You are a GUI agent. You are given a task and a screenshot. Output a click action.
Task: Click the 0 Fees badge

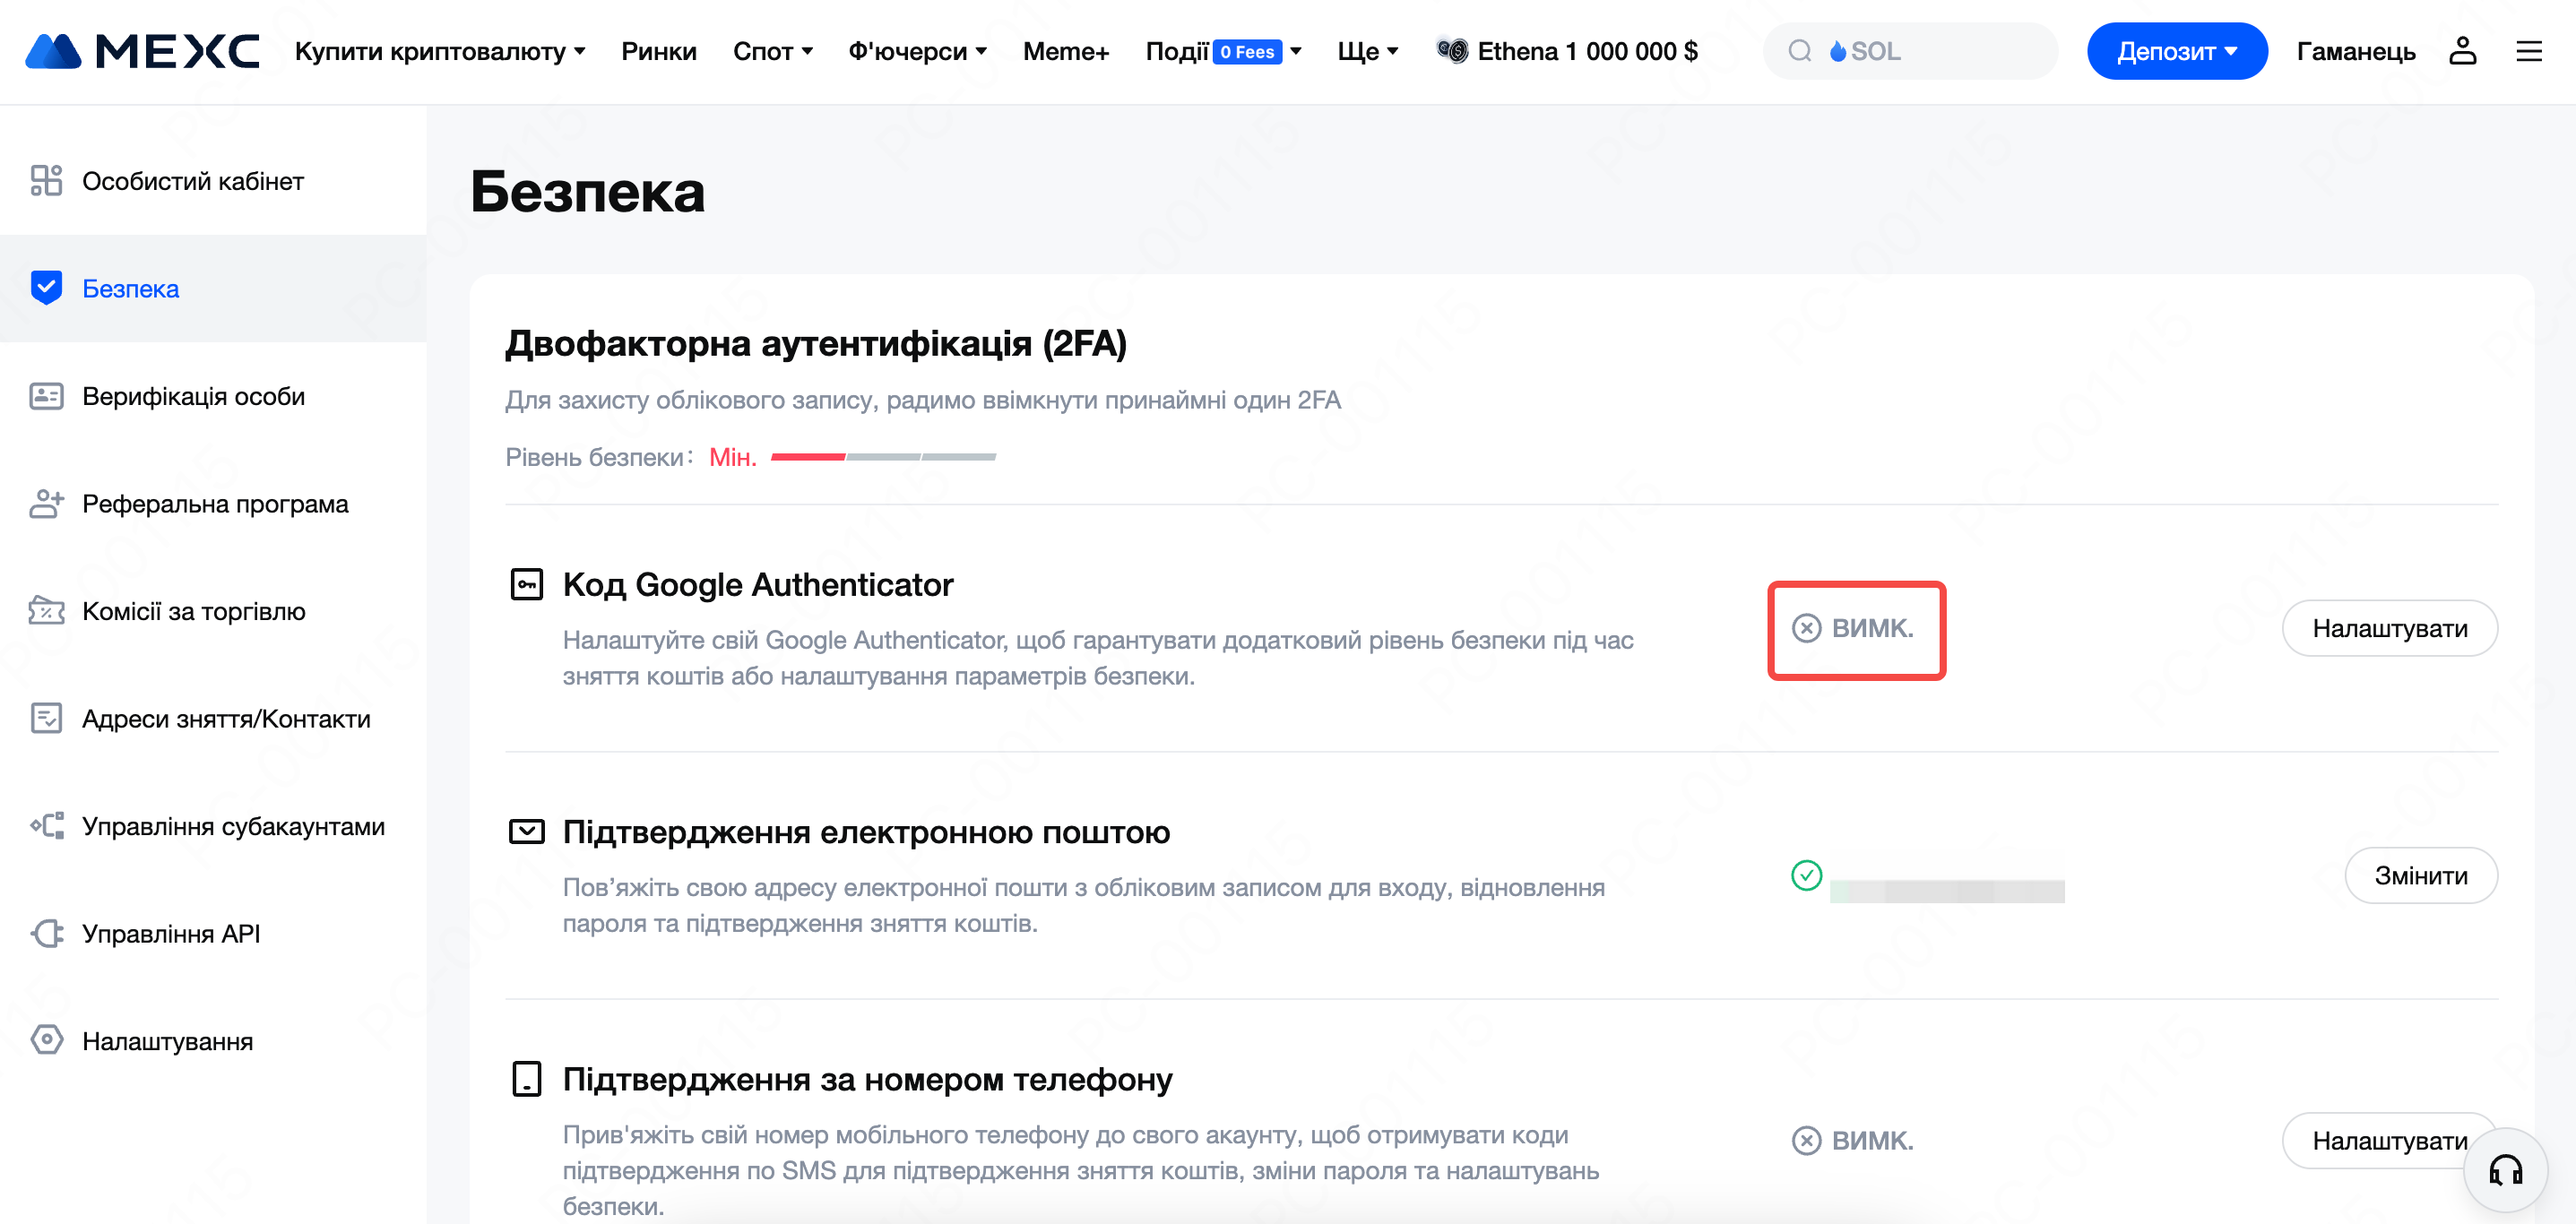click(x=1246, y=52)
